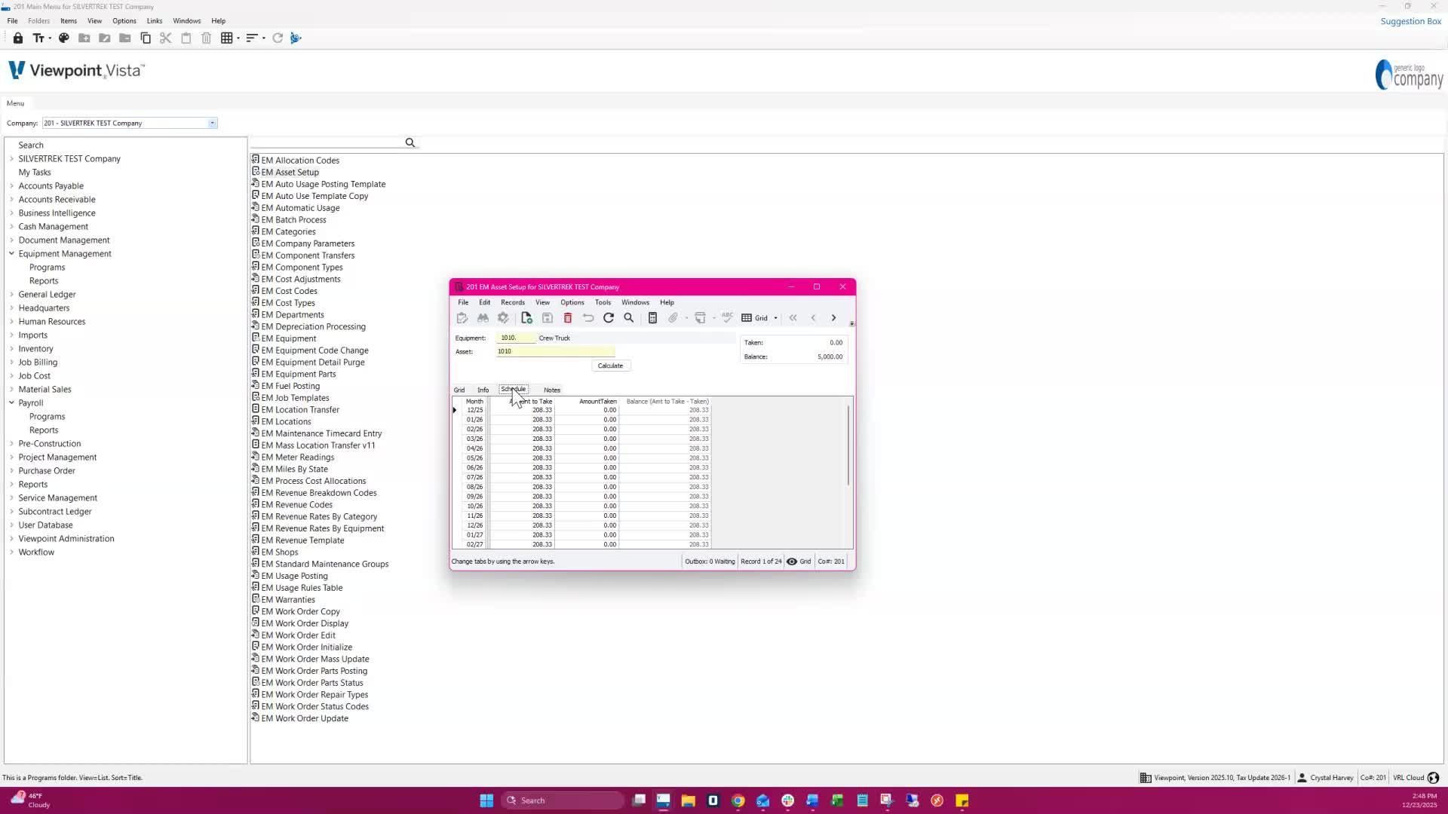Expand the Job Billing folder
Viewport: 1448px width, 814px height.
click(x=11, y=363)
